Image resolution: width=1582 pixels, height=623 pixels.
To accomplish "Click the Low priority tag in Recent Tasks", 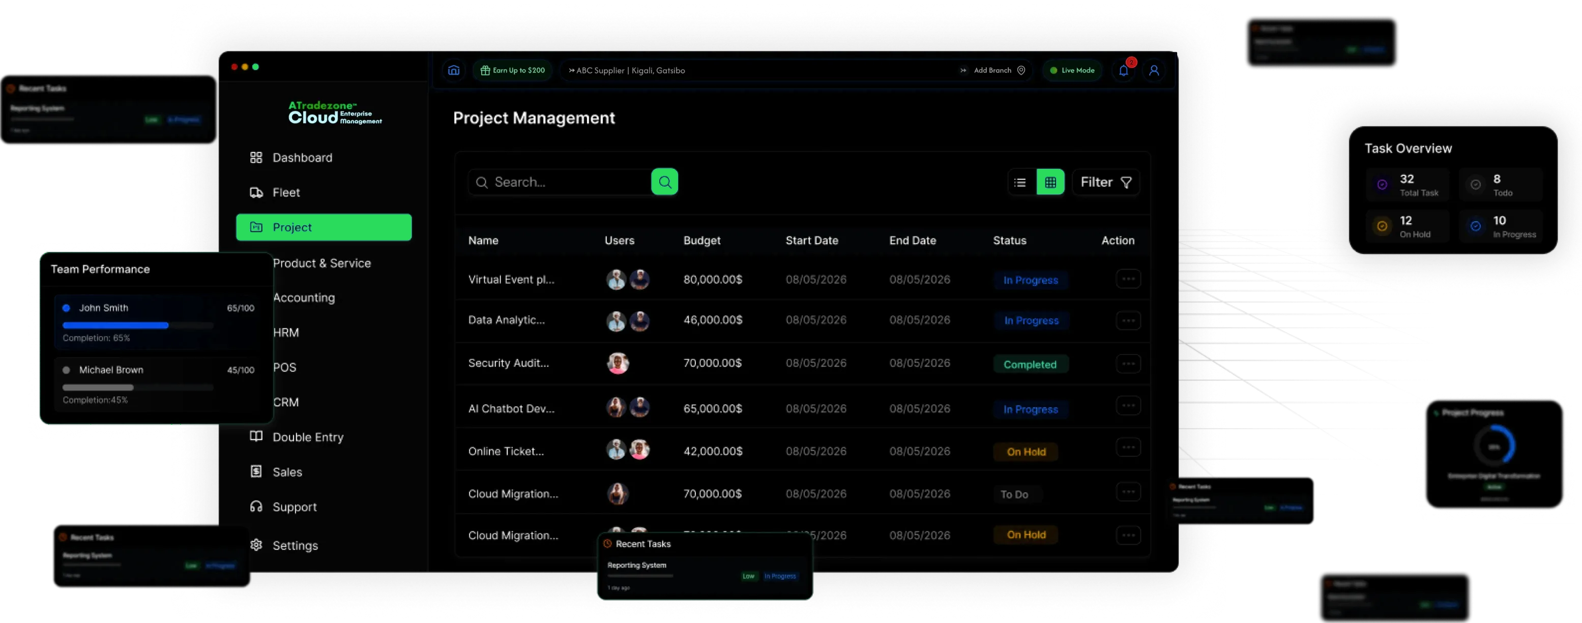I will point(748,576).
